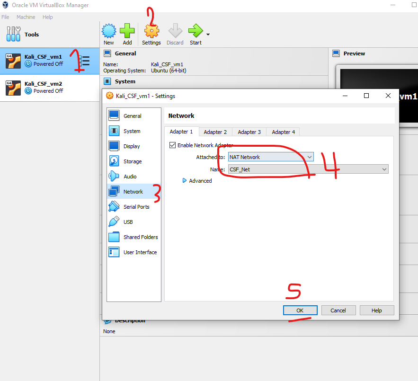The width and height of the screenshot is (418, 381).
Task: Click the Preview panel header
Action: tap(354, 53)
